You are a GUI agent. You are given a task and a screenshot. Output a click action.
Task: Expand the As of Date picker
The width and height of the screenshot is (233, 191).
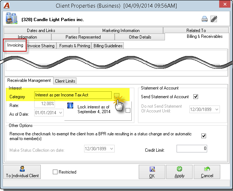61,113
